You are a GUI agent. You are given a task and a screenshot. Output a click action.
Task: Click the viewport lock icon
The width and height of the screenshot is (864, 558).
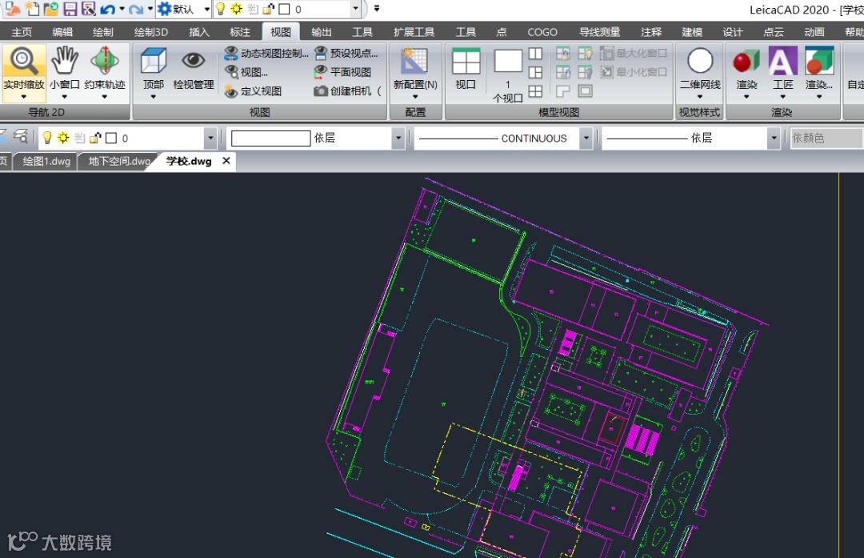[563, 54]
